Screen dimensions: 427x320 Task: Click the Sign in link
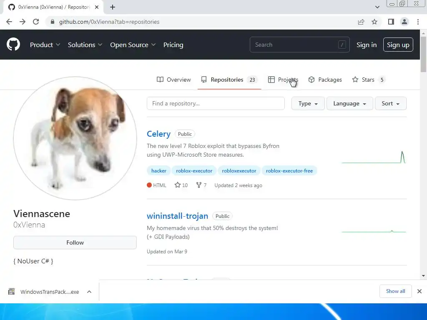[x=367, y=45]
